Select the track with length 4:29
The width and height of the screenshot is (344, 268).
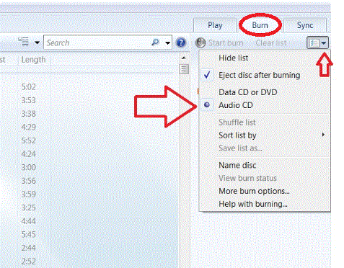coord(28,127)
